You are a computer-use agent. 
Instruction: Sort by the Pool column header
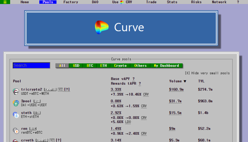[x=17, y=81]
